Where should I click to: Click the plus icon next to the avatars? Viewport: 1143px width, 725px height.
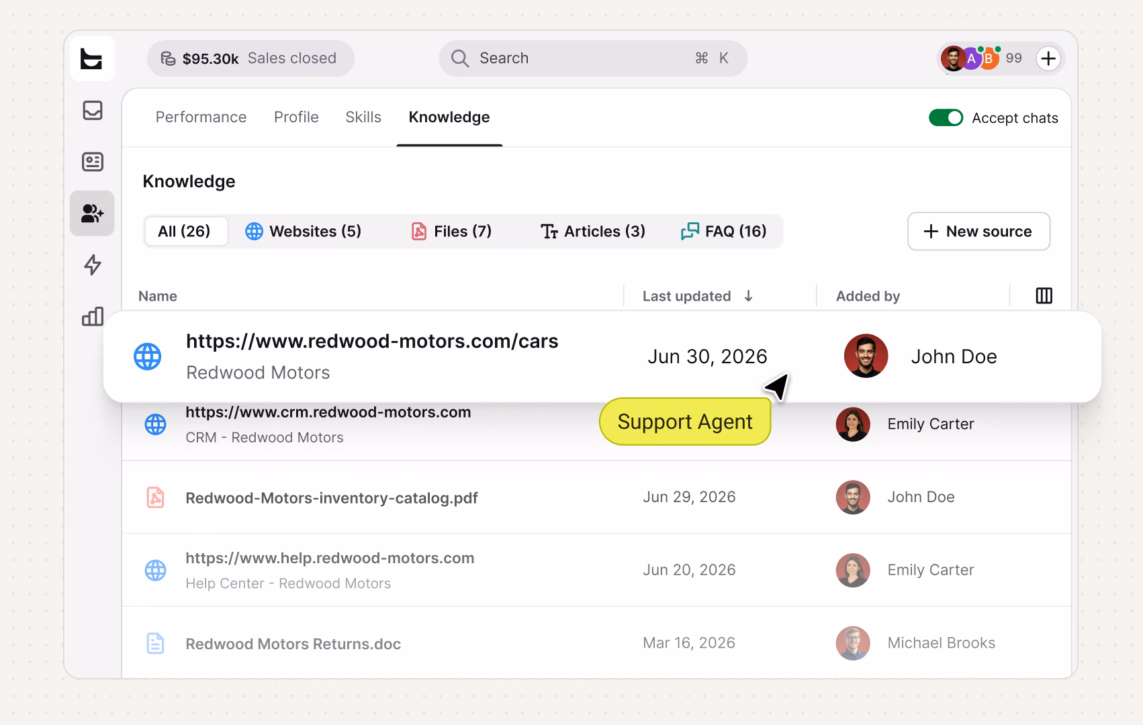(1048, 58)
